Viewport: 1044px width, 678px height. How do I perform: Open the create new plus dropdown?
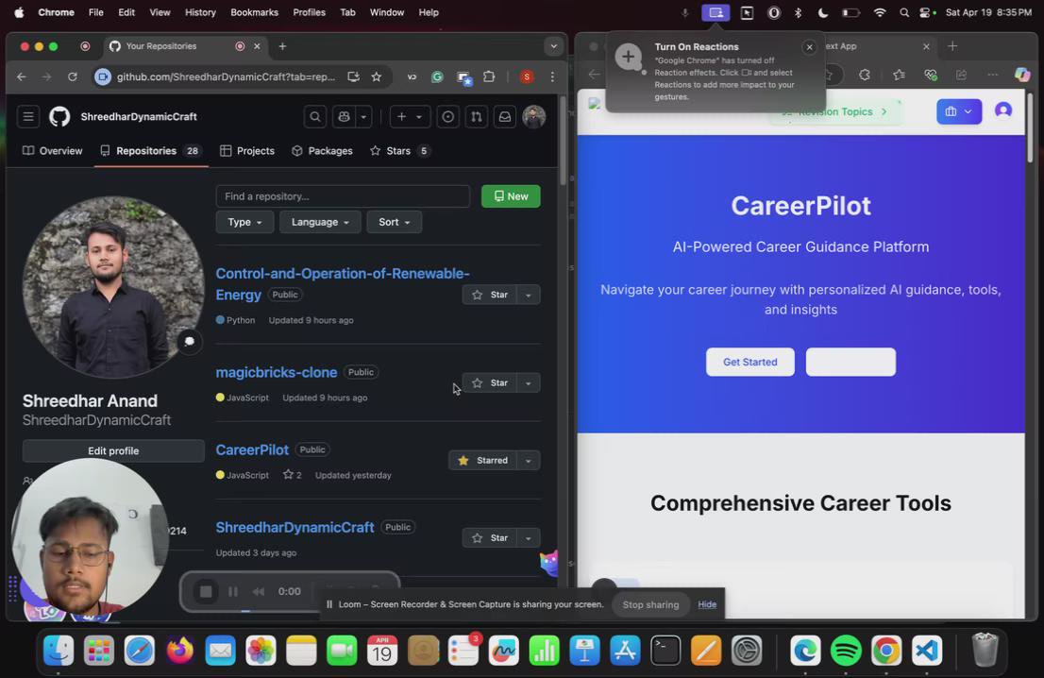pos(410,116)
